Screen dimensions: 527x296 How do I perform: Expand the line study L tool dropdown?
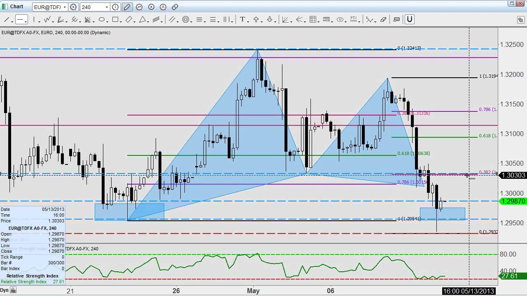point(375,21)
